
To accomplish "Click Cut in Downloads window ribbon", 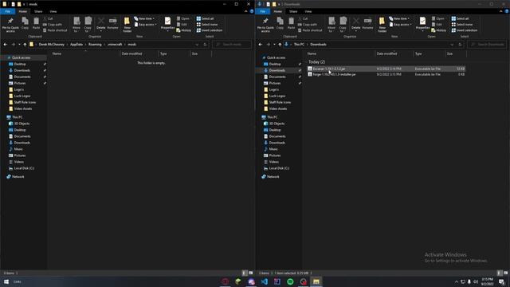I will click(x=303, y=18).
